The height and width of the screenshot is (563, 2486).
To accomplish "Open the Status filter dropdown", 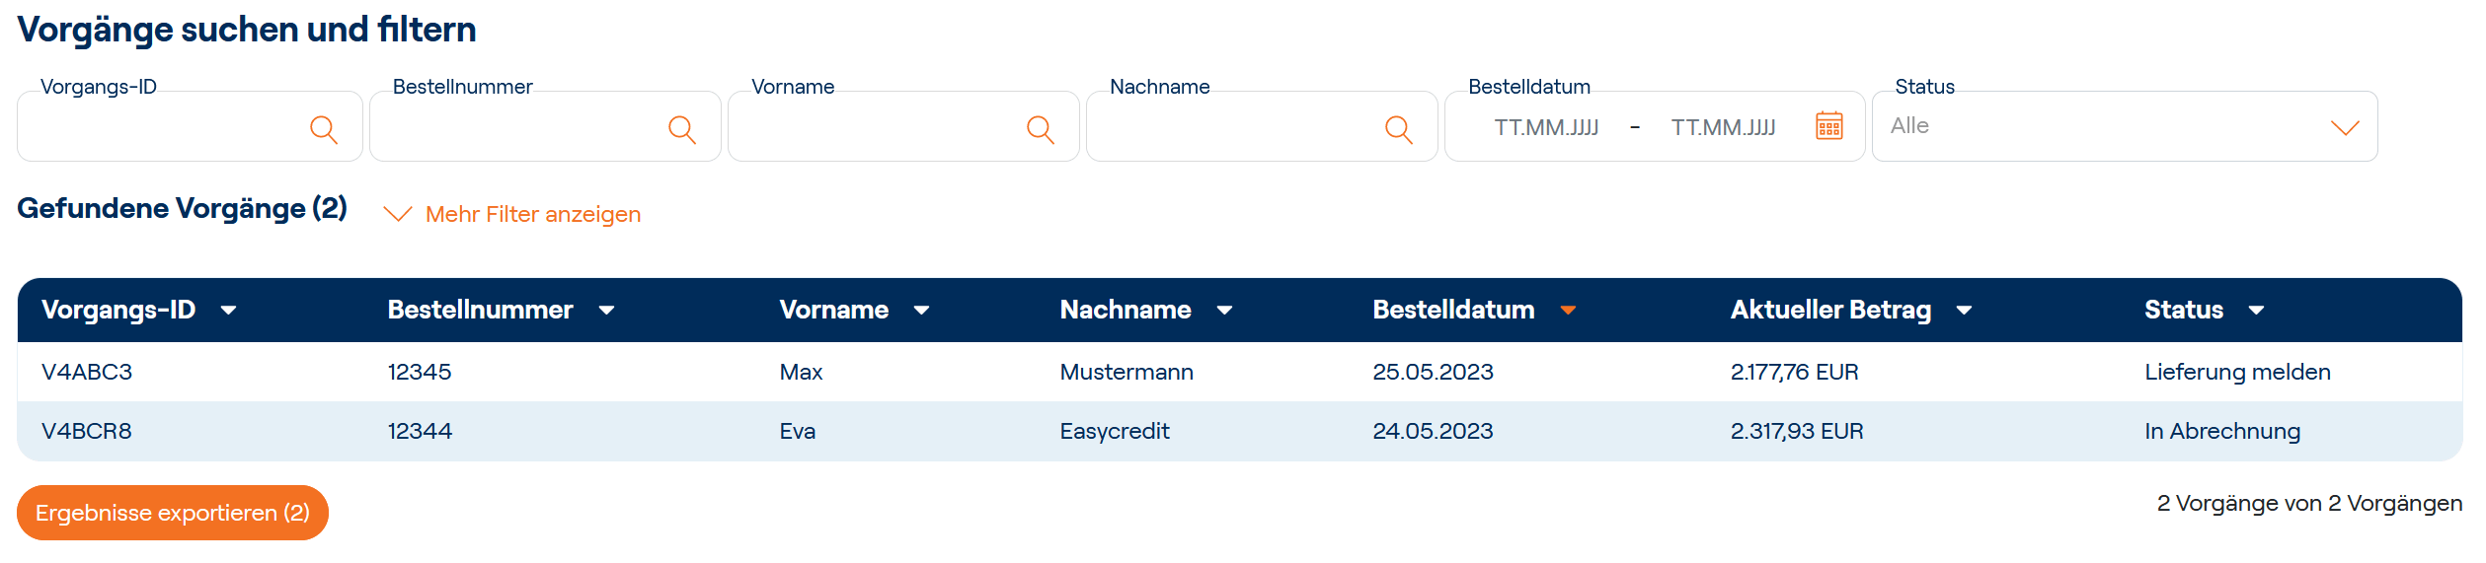I will (x=2125, y=126).
